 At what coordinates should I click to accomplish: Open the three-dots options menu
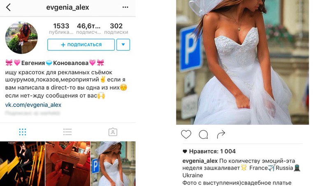[x=125, y=7]
